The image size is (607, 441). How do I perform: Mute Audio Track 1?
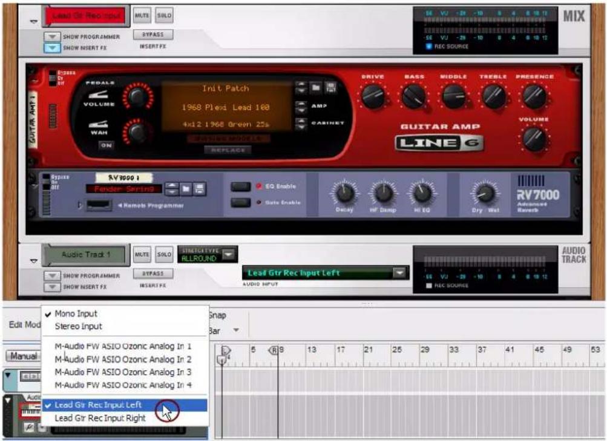[x=142, y=254]
